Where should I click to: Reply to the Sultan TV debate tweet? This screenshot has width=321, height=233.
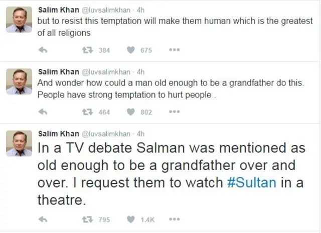click(x=43, y=219)
